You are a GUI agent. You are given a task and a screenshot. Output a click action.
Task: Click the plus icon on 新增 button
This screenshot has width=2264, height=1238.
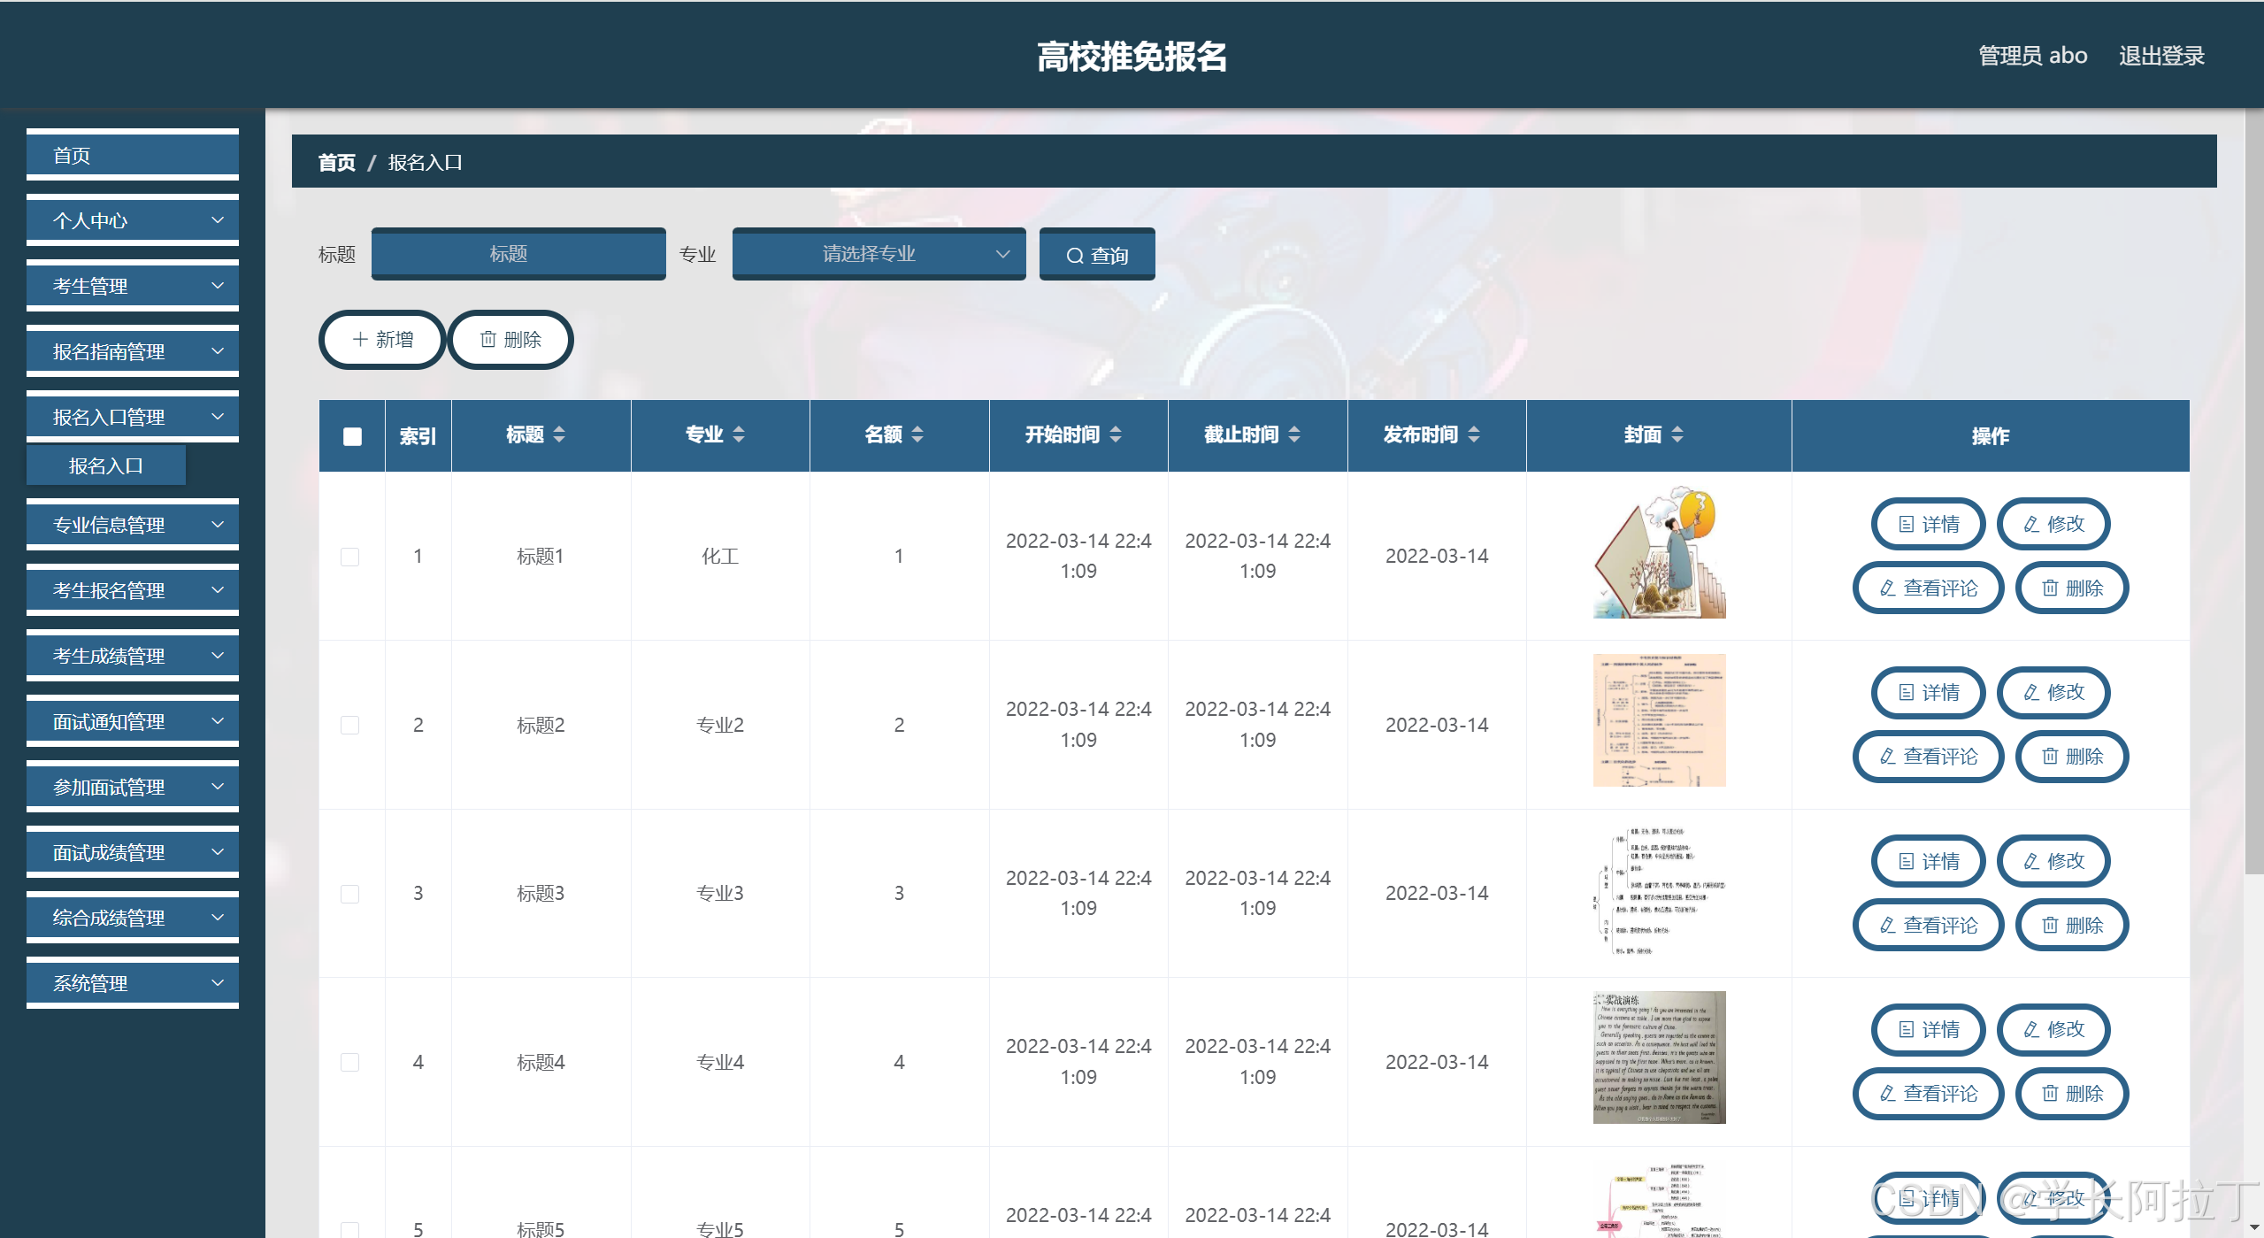pyautogui.click(x=360, y=339)
